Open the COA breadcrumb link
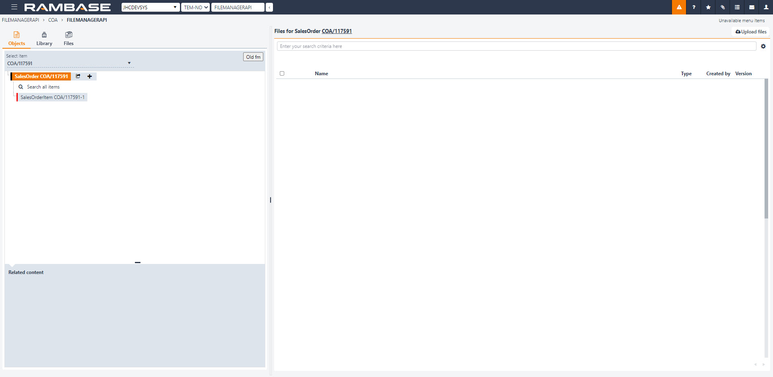 pos(53,20)
